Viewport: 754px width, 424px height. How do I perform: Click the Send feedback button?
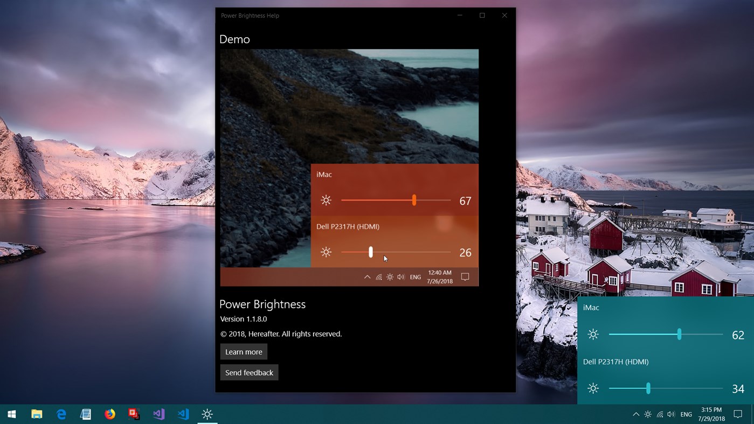(x=249, y=372)
